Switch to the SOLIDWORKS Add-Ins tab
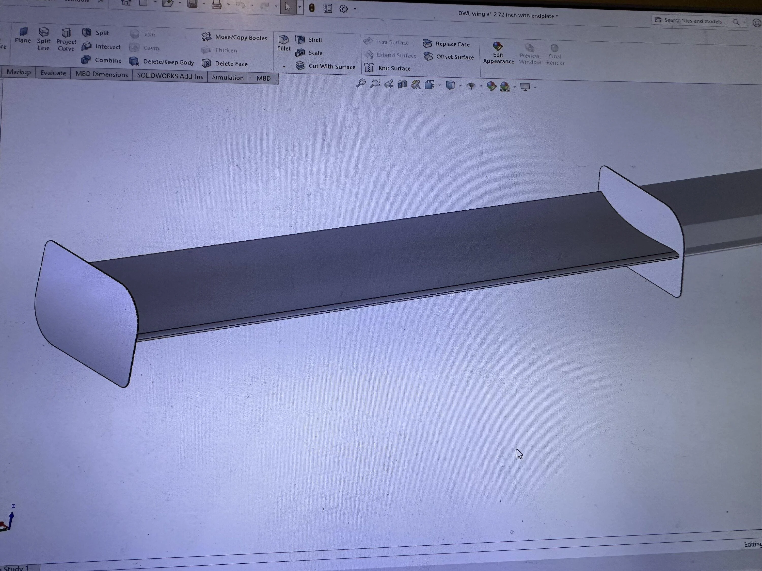This screenshot has height=571, width=762. [x=170, y=76]
